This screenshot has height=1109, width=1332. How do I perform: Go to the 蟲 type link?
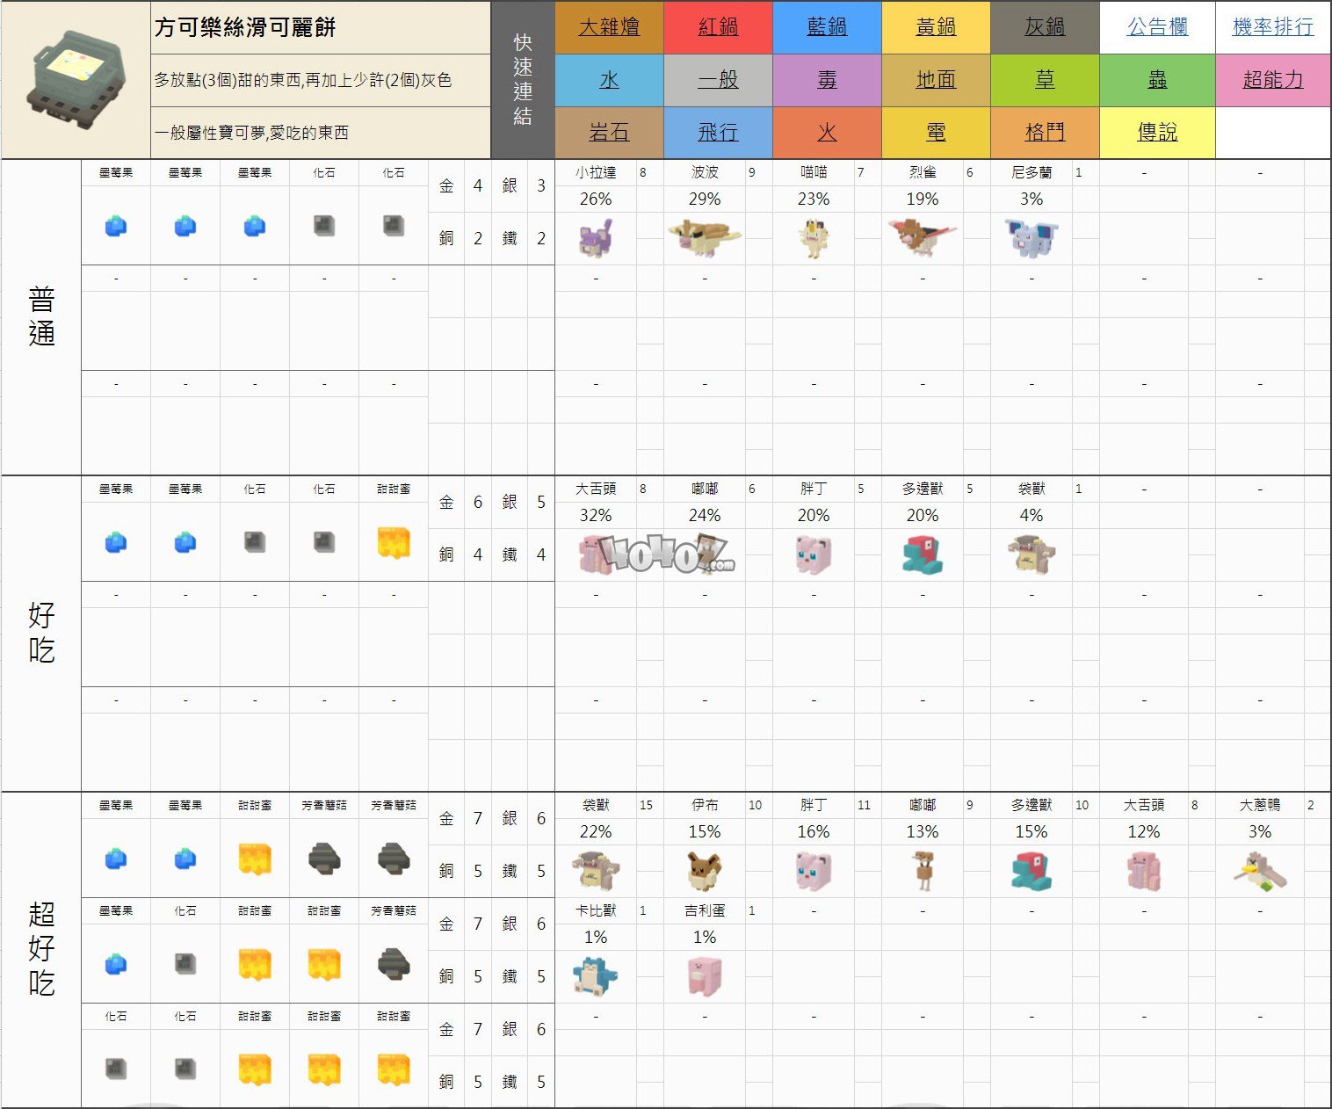[x=1157, y=80]
